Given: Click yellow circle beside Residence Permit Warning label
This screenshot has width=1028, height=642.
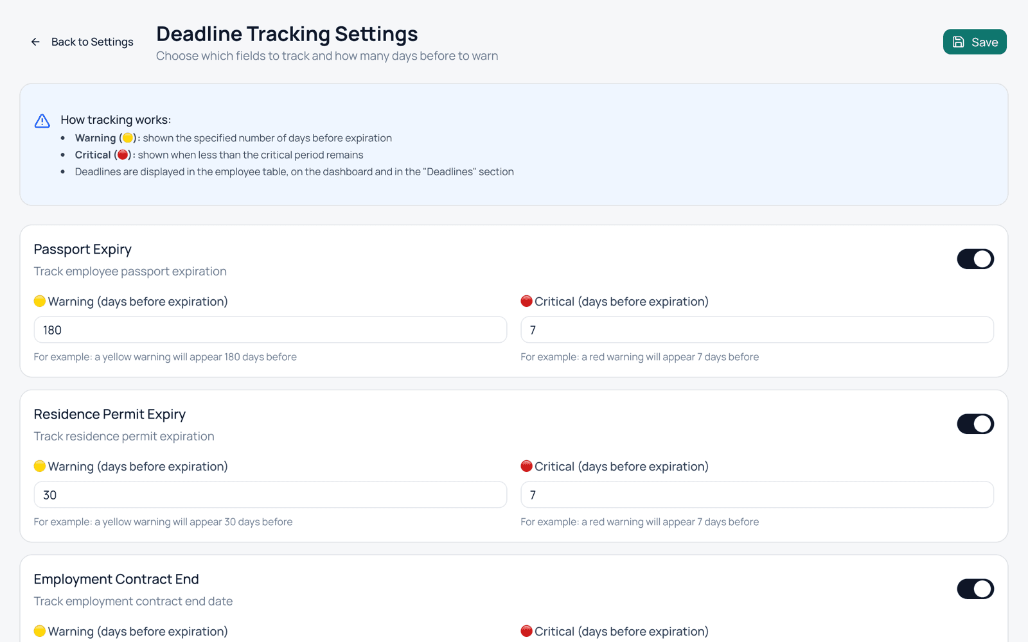Looking at the screenshot, I should point(40,466).
